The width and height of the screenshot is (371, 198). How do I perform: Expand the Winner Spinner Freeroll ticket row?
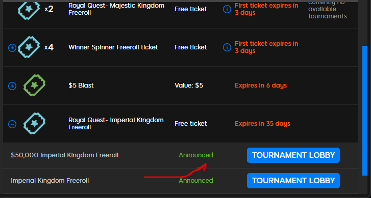coord(12,48)
